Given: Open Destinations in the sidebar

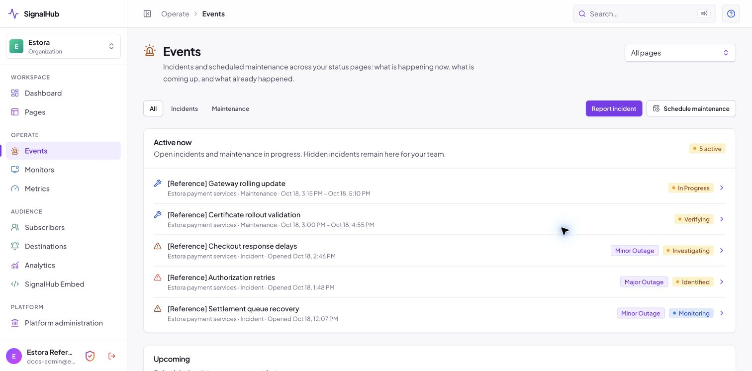Looking at the screenshot, I should (x=63, y=246).
